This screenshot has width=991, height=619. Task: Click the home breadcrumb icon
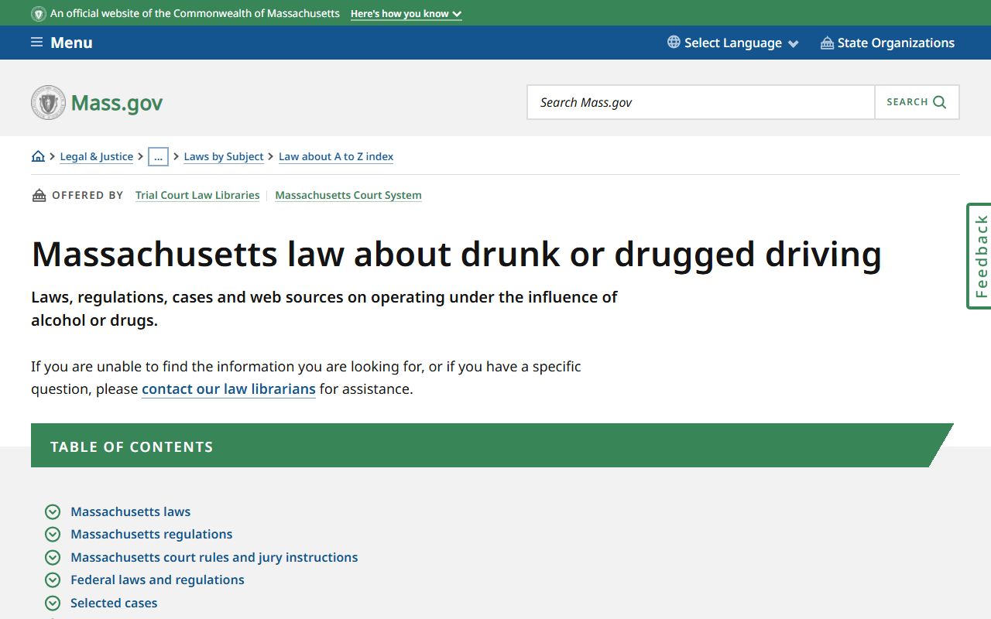click(x=38, y=156)
